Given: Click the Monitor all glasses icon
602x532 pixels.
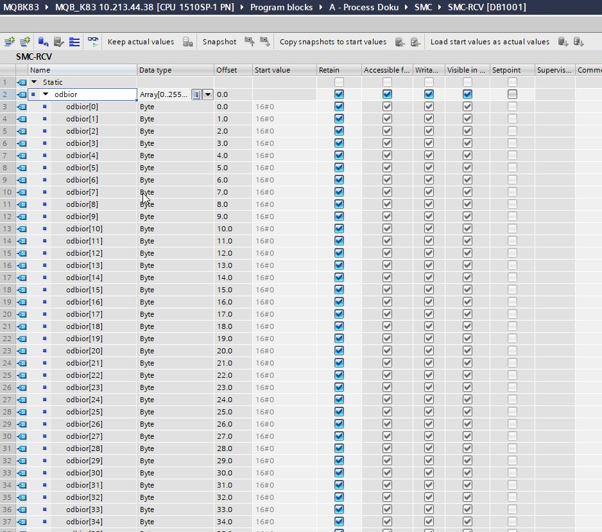Looking at the screenshot, I should pyautogui.click(x=94, y=42).
